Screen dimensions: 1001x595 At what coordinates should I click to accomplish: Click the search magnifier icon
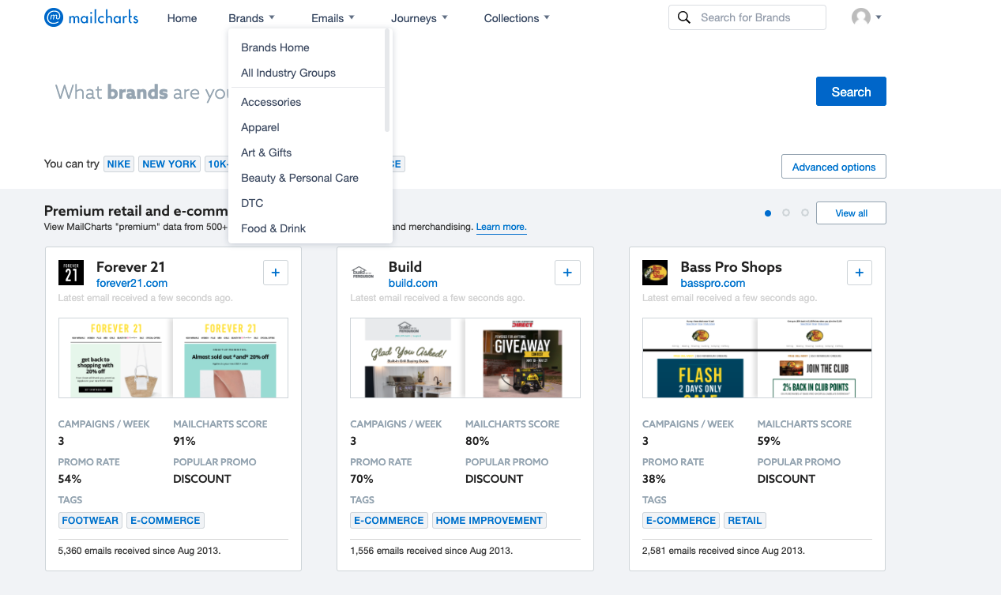point(684,17)
